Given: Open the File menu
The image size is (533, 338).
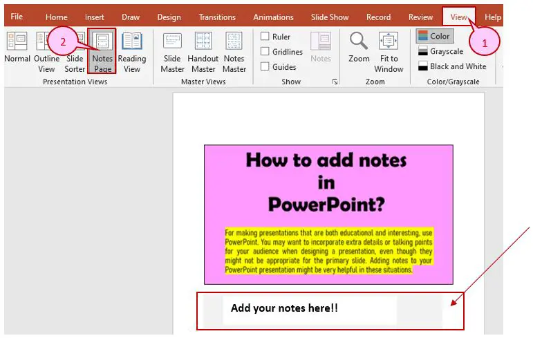Looking at the screenshot, I should [x=17, y=17].
